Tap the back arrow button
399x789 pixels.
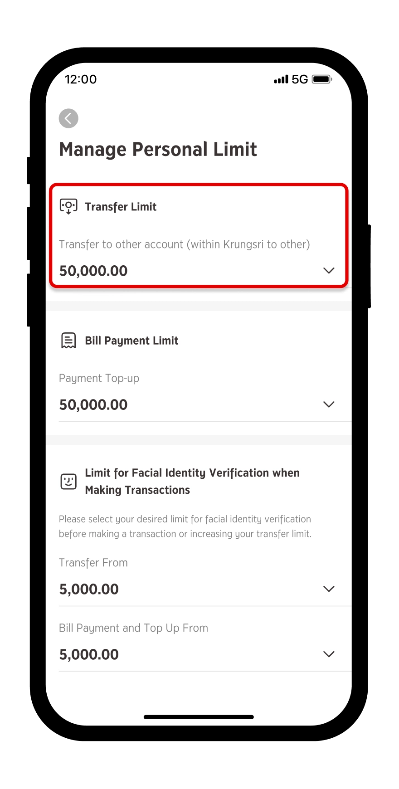[68, 118]
